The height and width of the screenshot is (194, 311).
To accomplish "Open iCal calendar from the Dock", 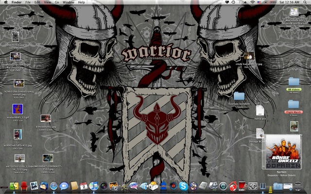I will pos(84,186).
